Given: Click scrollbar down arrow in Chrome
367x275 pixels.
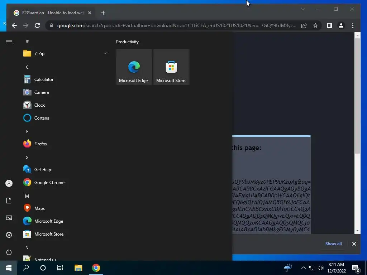Looking at the screenshot, I should (x=357, y=231).
